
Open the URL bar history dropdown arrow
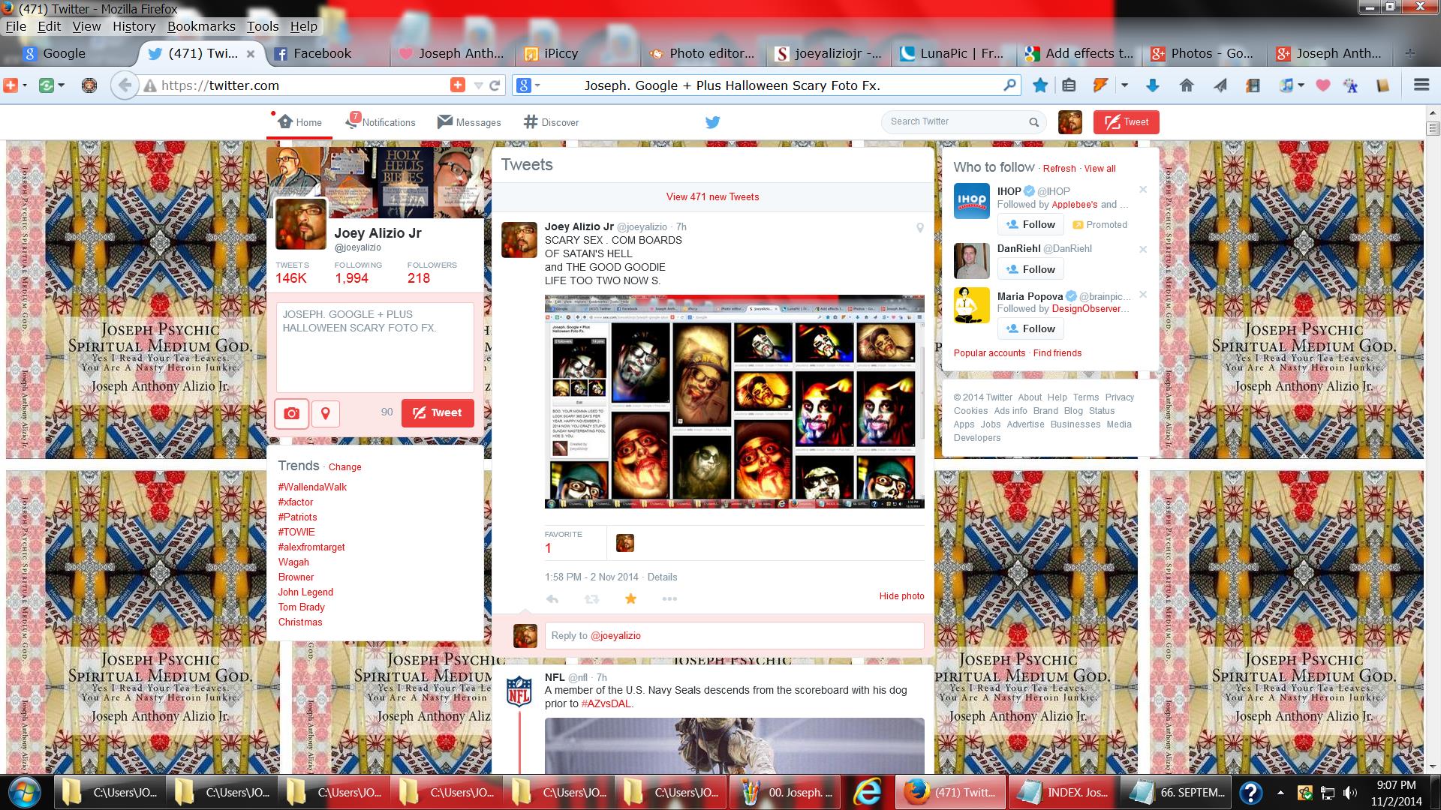(x=478, y=85)
